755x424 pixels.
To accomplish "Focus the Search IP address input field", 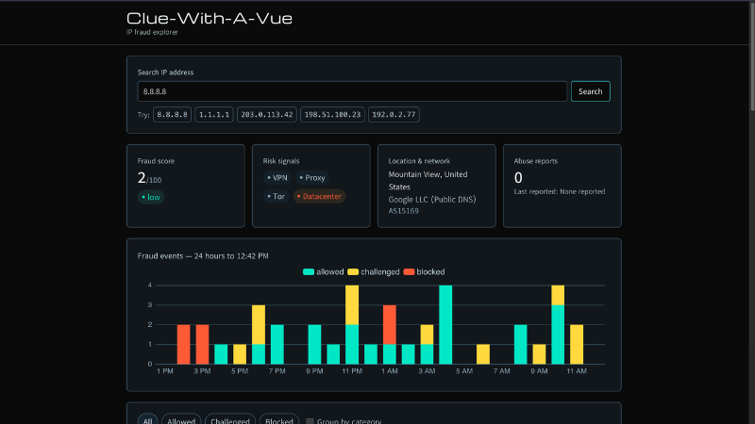I will [x=352, y=91].
